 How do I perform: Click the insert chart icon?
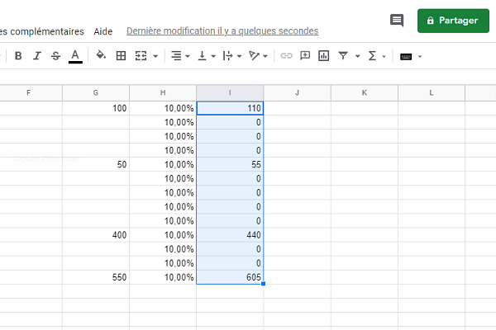[x=323, y=56]
